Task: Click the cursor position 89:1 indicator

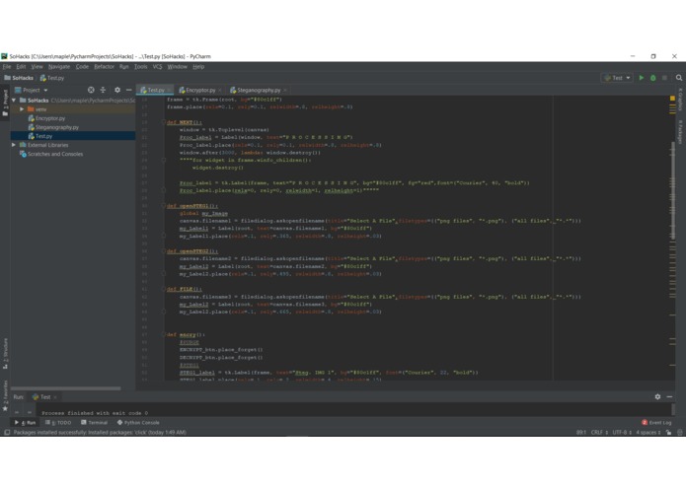Action: click(x=581, y=433)
